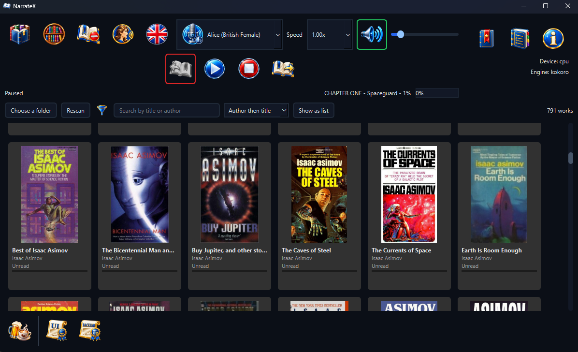Click the microphone voice icon
The width and height of the screenshot is (578, 352).
[x=192, y=34]
